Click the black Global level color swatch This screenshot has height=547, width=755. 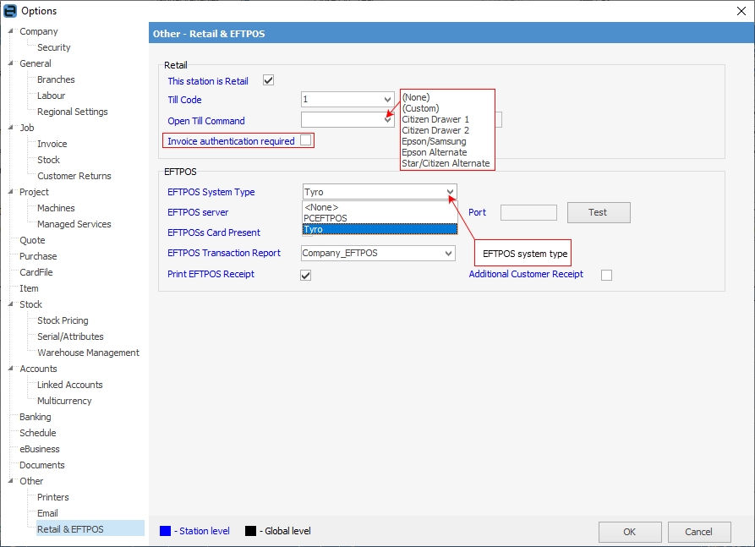point(250,531)
